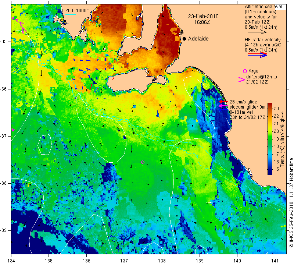294x265 pixels.
Task: Click the magenta drifters chevron legend symbol
Action: click(242, 79)
